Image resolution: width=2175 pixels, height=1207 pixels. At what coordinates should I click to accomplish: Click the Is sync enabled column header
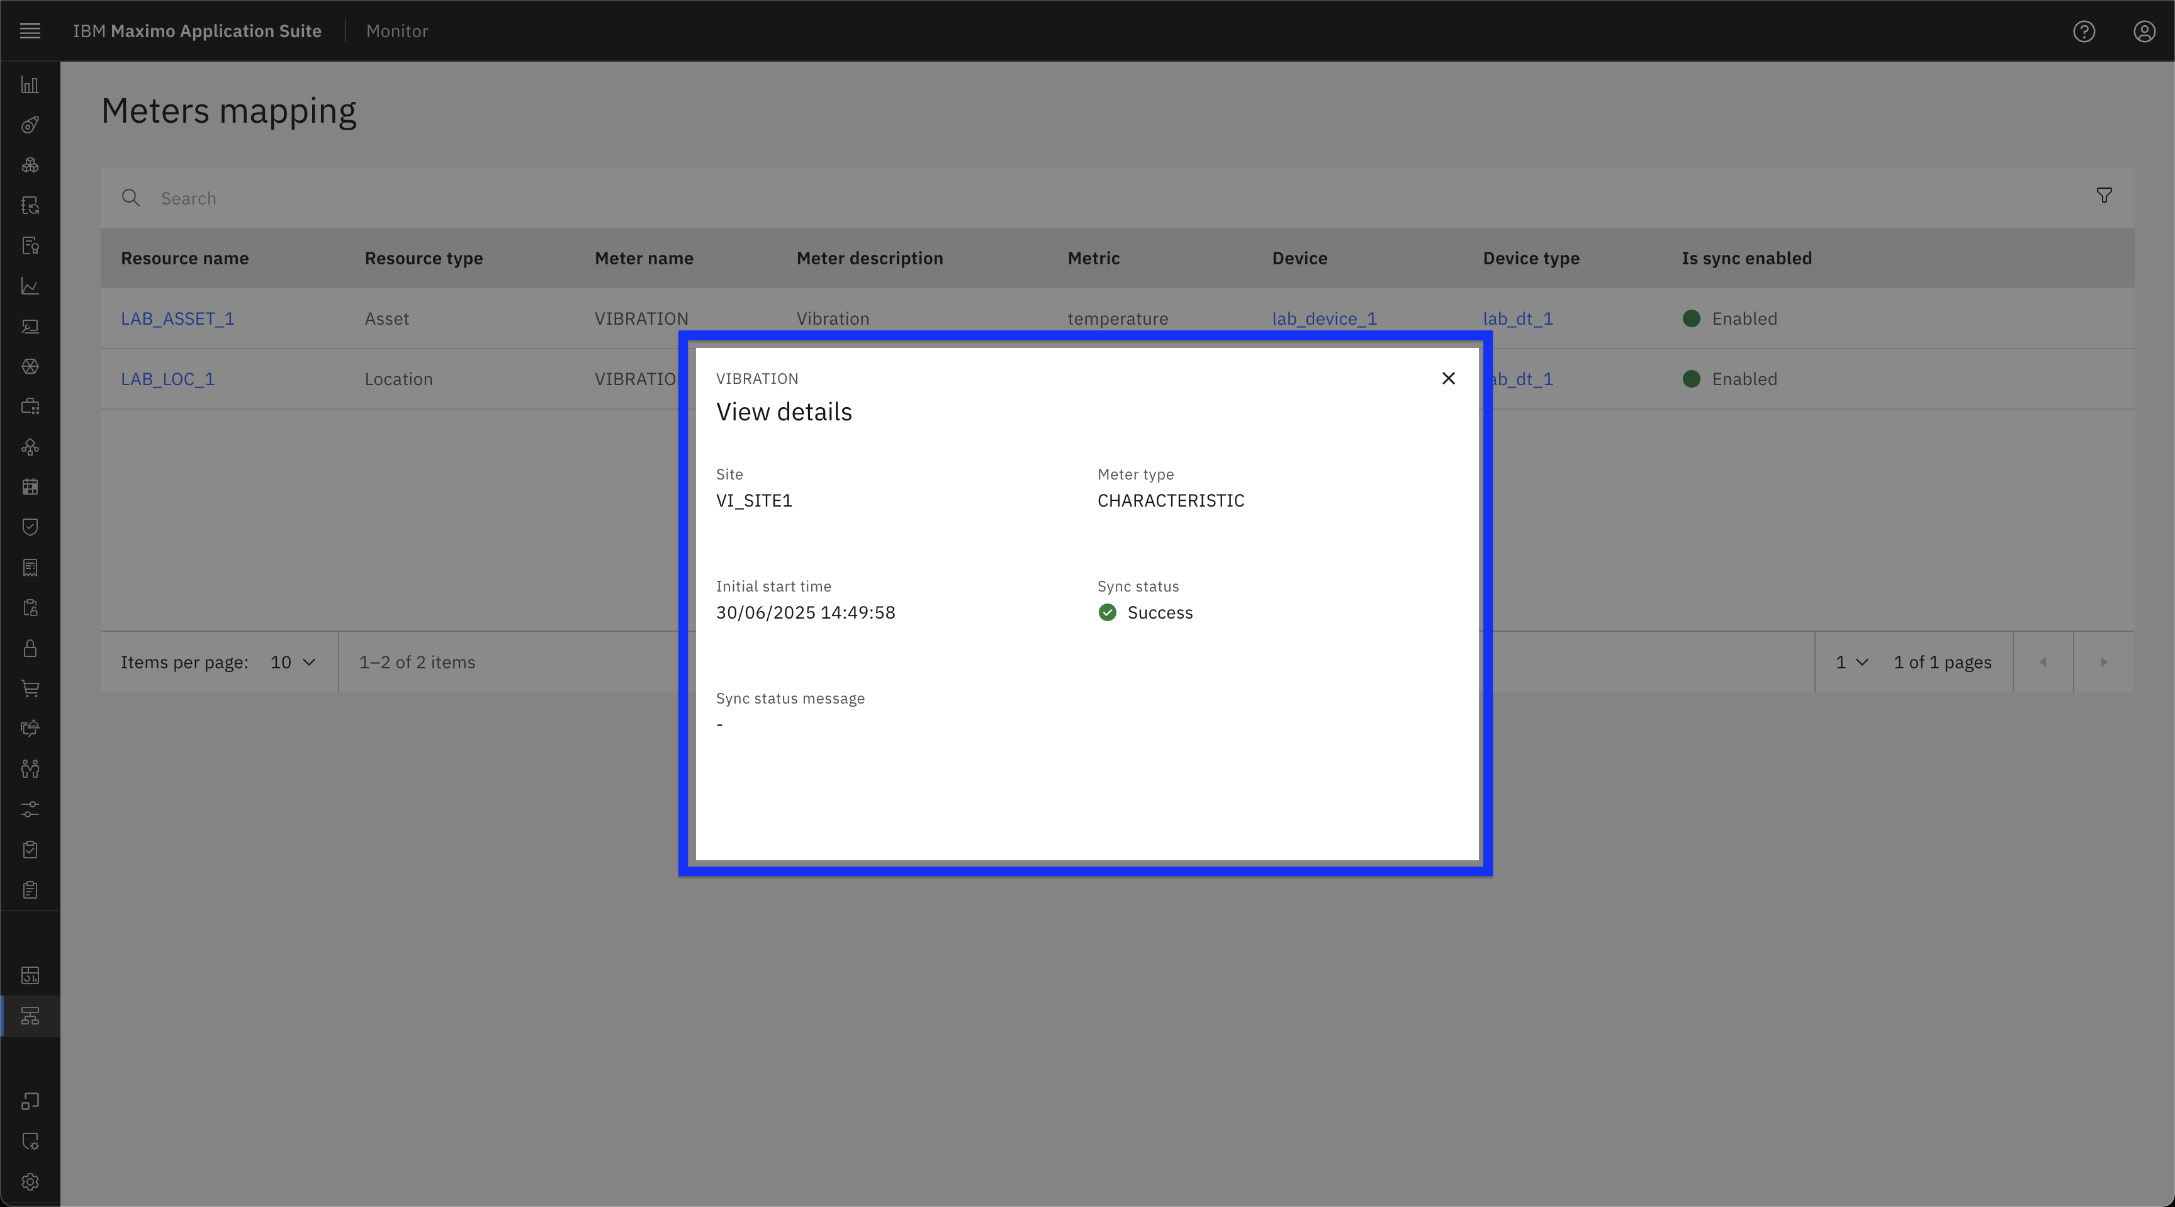pyautogui.click(x=1746, y=258)
